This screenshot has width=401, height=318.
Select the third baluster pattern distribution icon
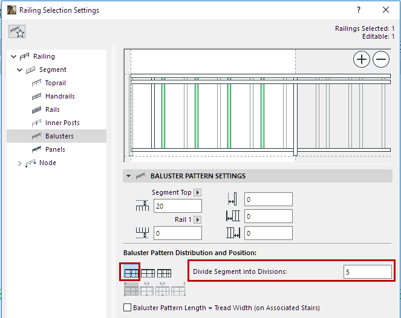(164, 273)
